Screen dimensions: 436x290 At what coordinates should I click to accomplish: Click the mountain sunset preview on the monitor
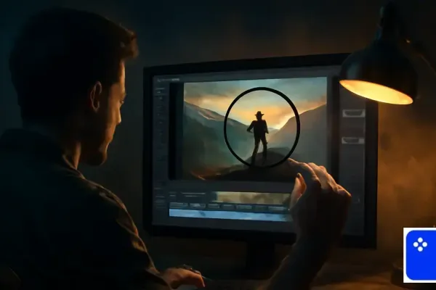255,128
